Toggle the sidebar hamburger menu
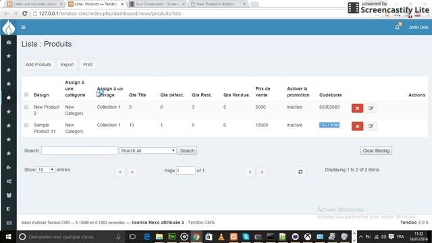The height and width of the screenshot is (243, 432). [x=24, y=27]
